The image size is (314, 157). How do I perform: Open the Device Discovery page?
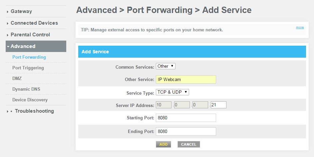pos(30,100)
